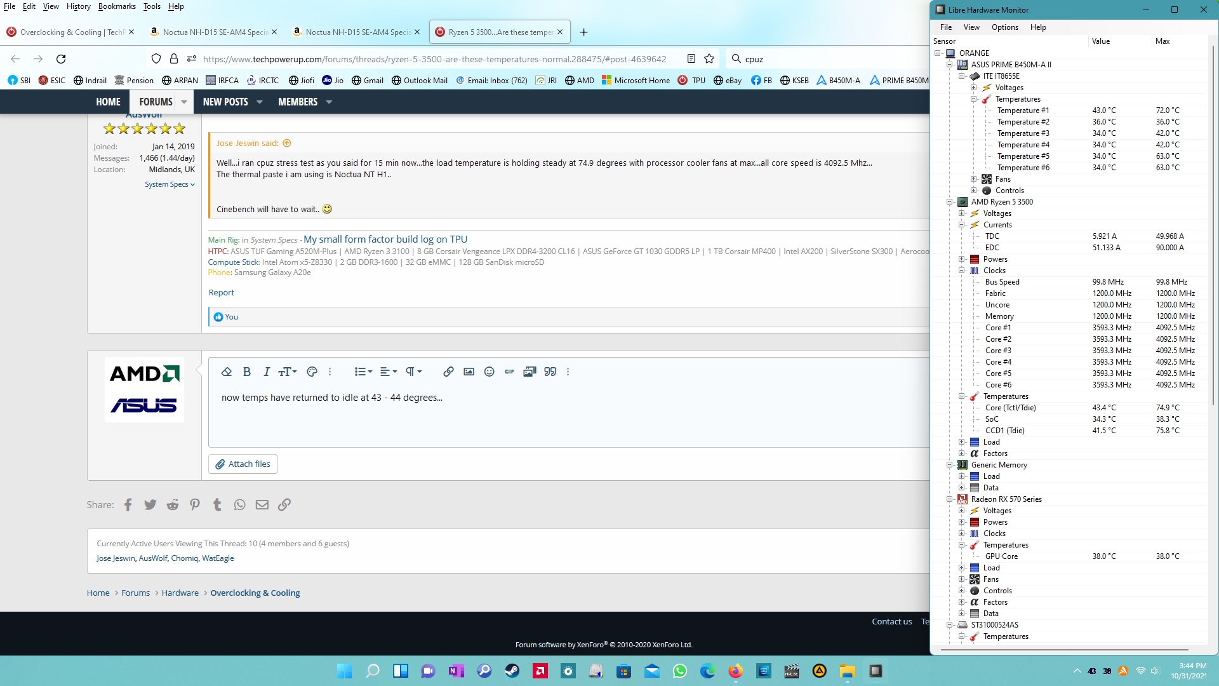Screen dimensions: 1219x686
Task: Toggle AMD Ryzen 5 3500 Currents visibility
Action: tap(961, 224)
